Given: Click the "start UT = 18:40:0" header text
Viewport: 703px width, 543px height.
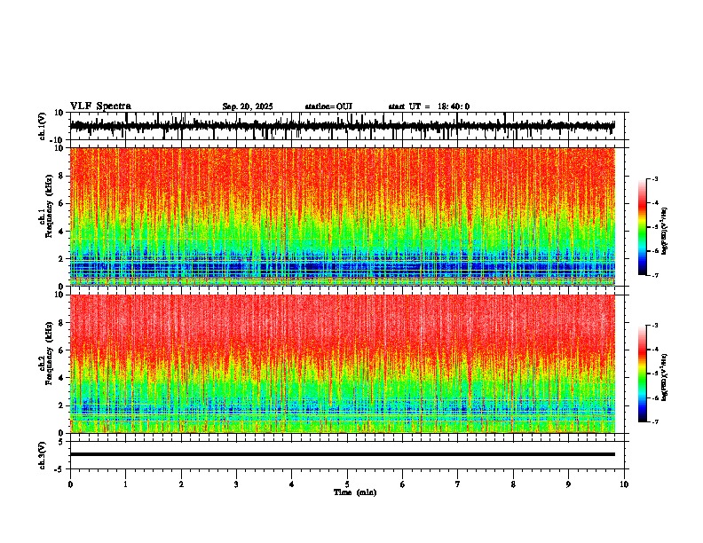Looking at the screenshot, I should tap(429, 106).
